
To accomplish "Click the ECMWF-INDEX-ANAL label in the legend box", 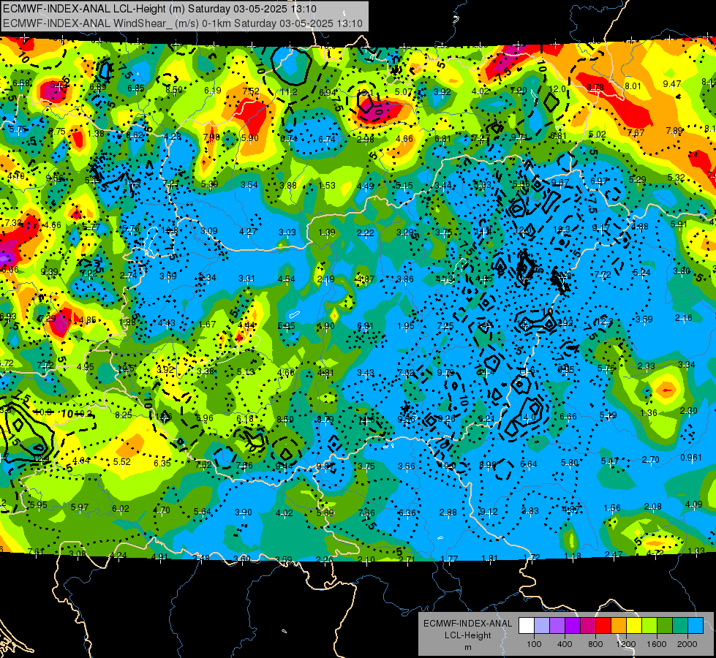I will 467,624.
